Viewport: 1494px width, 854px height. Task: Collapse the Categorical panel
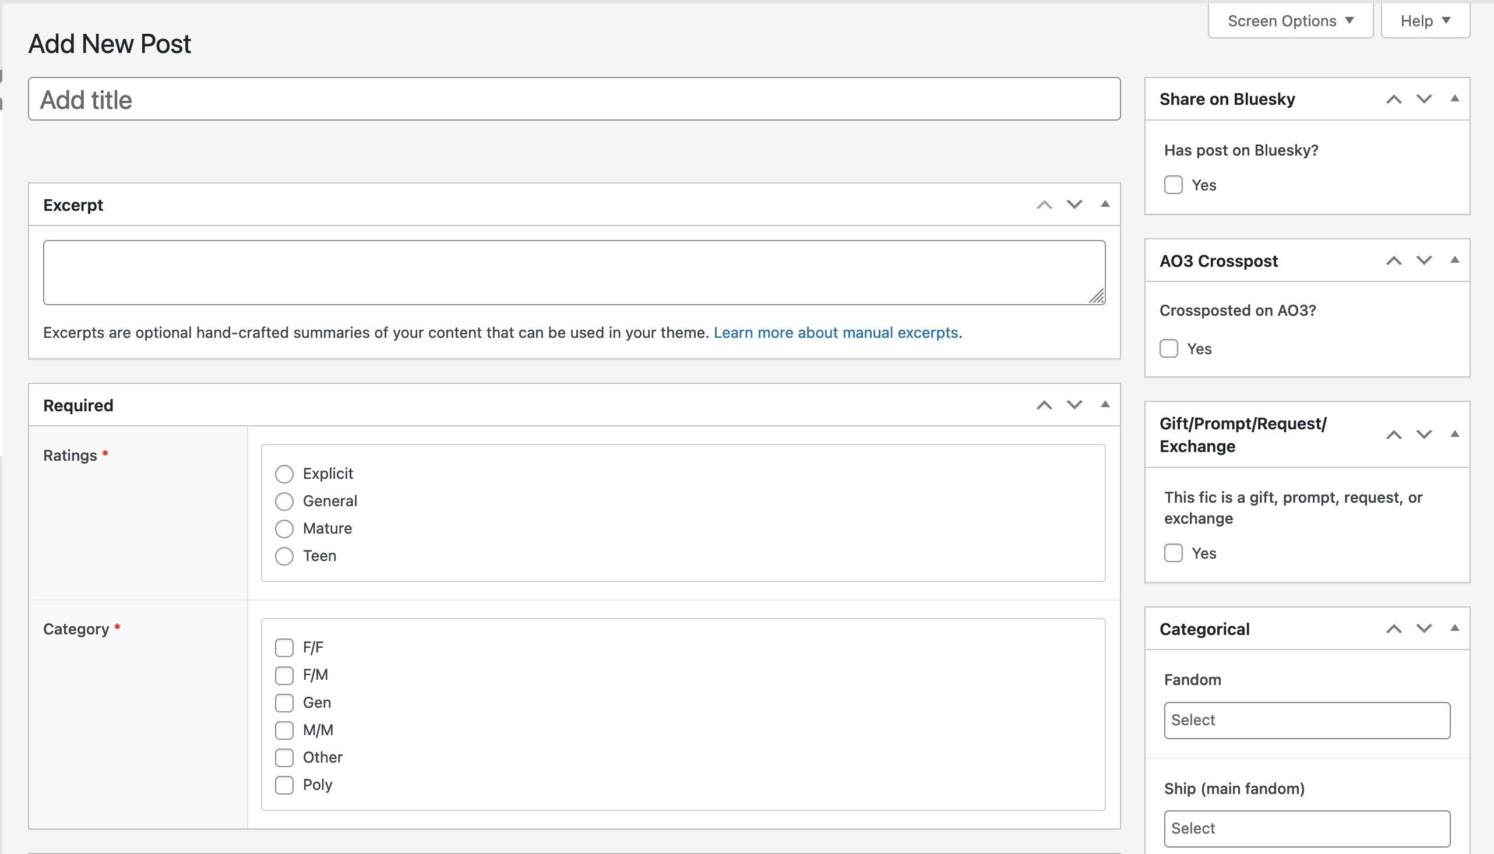1456,628
